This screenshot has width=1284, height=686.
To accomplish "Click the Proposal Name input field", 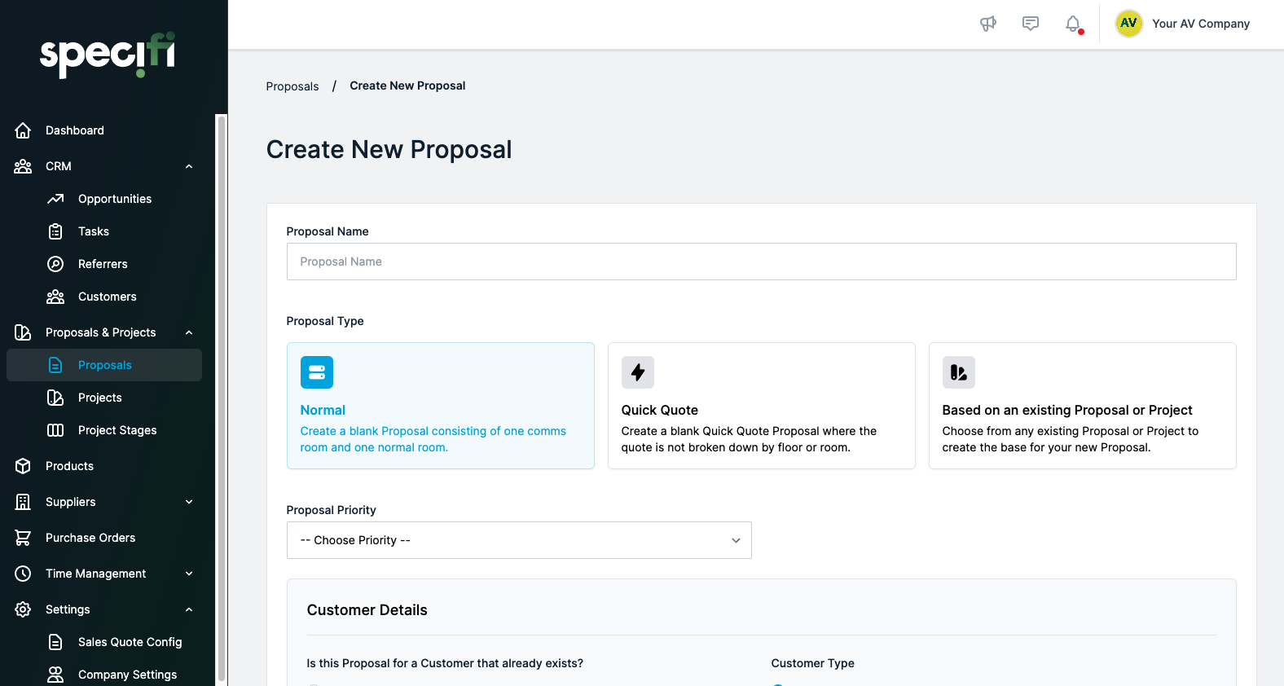I will pyautogui.click(x=761, y=262).
